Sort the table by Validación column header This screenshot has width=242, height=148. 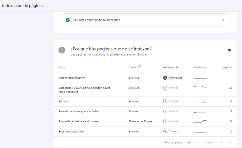168,67
